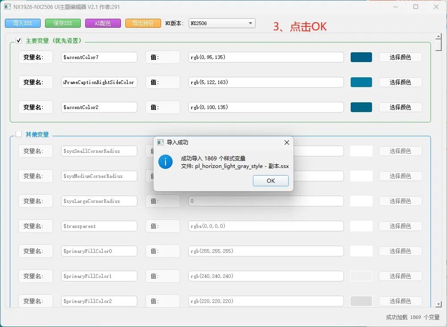Click OK in the import success dialog
447x327 pixels.
click(x=270, y=180)
